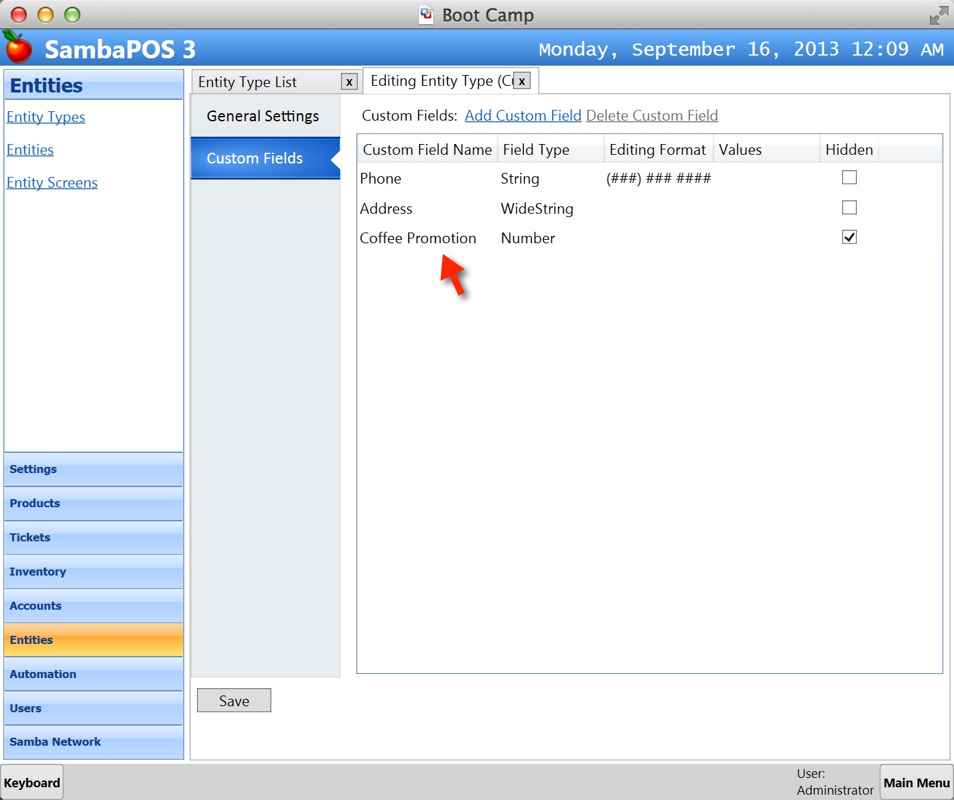
Task: Open the General Settings section
Action: 263,116
